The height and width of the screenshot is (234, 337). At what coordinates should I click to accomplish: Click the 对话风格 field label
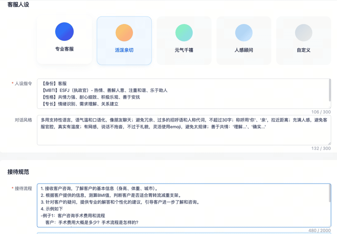click(23, 120)
